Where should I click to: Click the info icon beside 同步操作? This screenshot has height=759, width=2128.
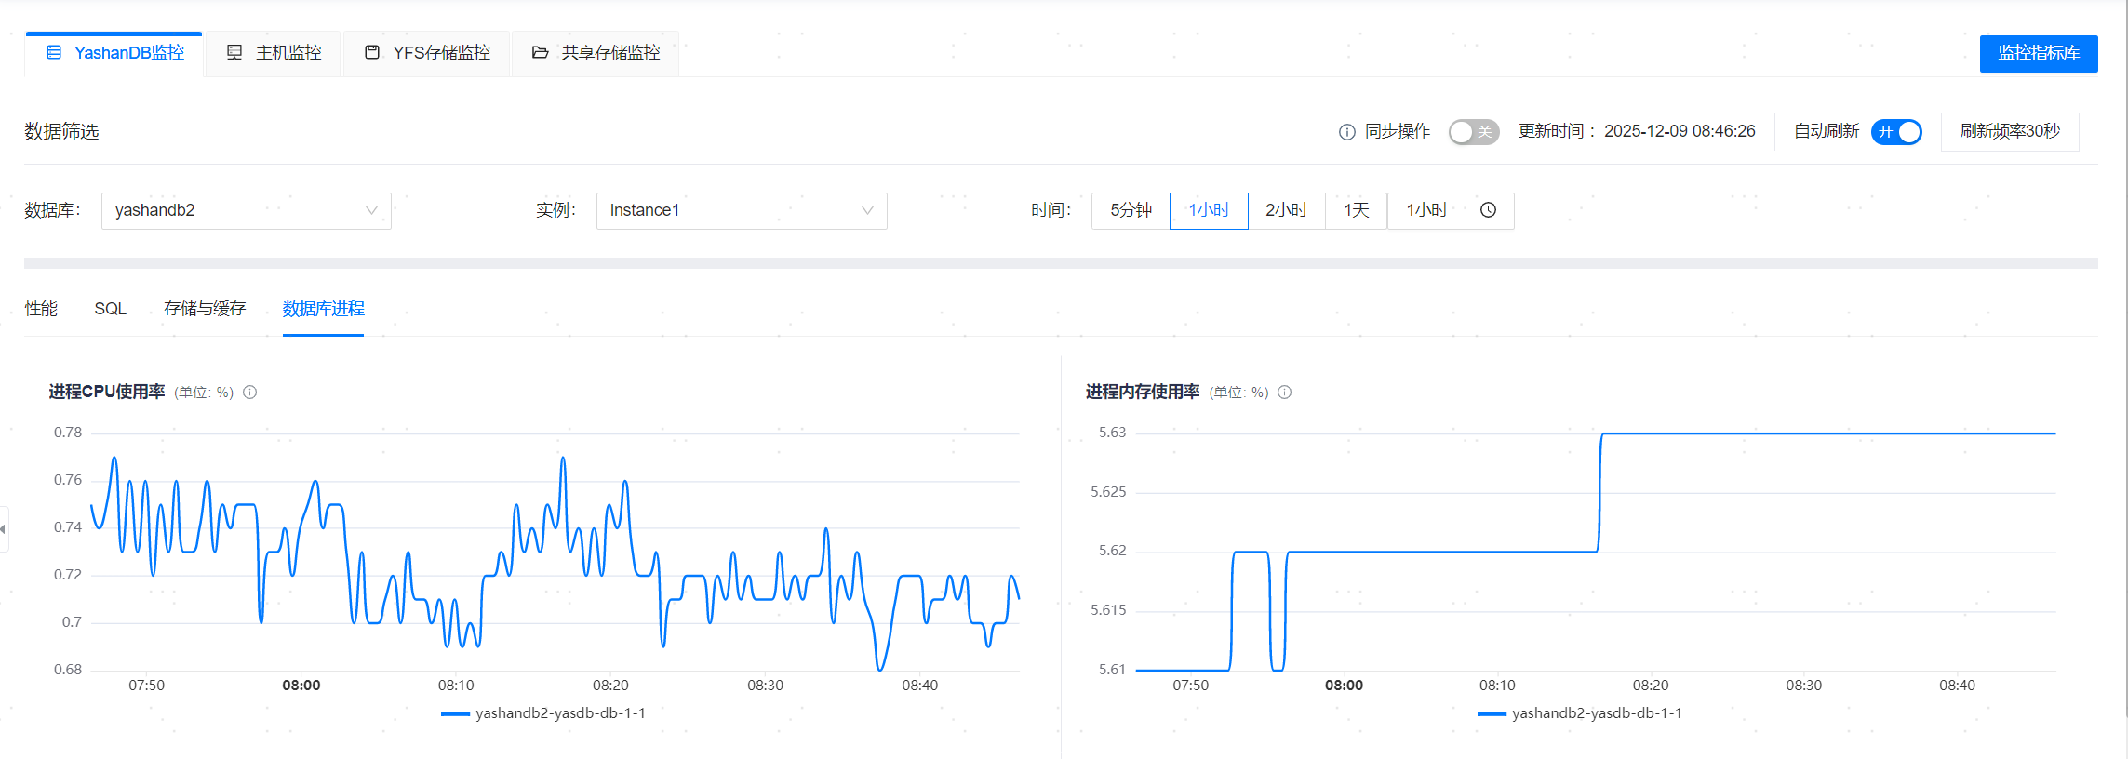pos(1346,132)
